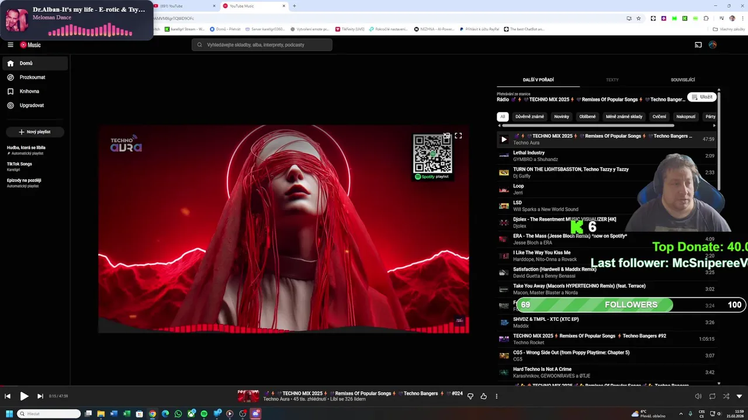Open the Windows Start menu
Viewport: 748px width, 420px height.
[9, 414]
